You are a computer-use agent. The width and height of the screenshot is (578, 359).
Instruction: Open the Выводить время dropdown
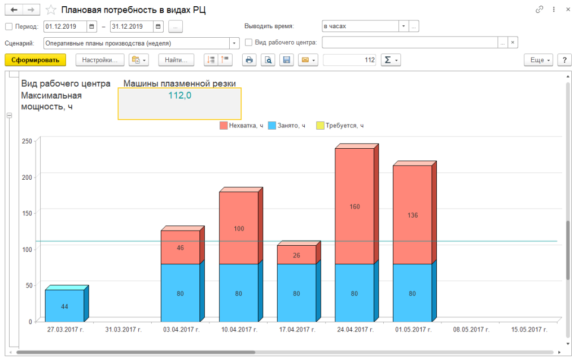[403, 26]
